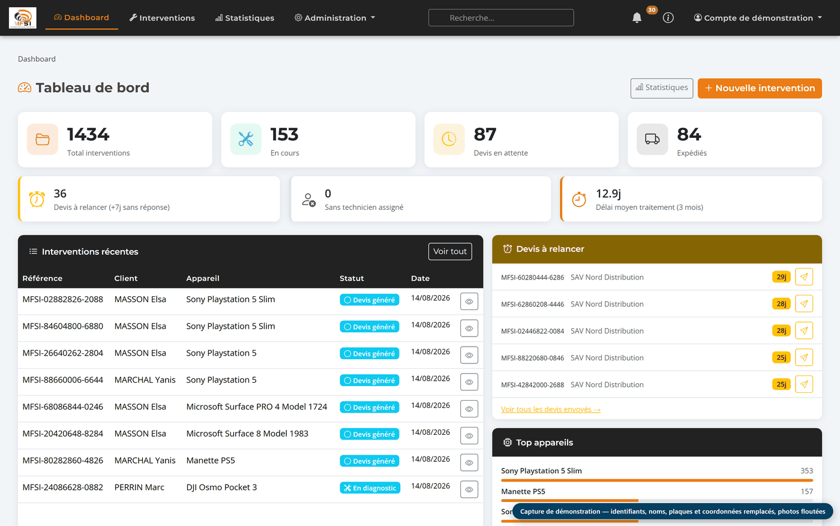Click reference MFSI-80282860-4826
The width and height of the screenshot is (840, 526).
tap(63, 461)
